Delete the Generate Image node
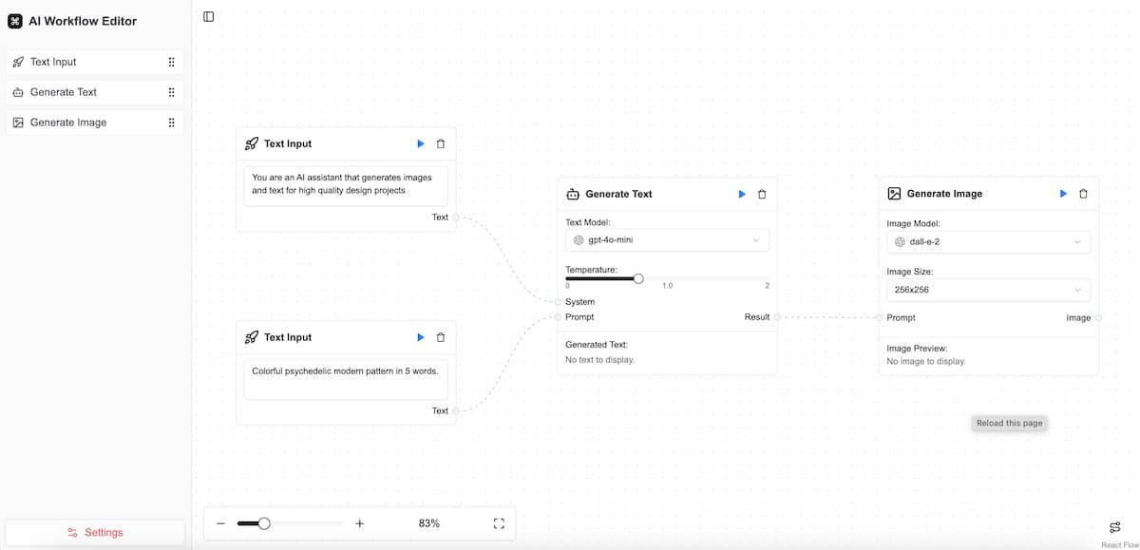 (x=1084, y=193)
